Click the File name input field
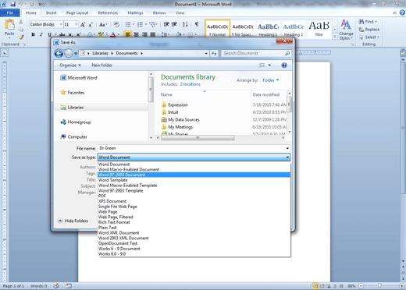 pyautogui.click(x=194, y=148)
